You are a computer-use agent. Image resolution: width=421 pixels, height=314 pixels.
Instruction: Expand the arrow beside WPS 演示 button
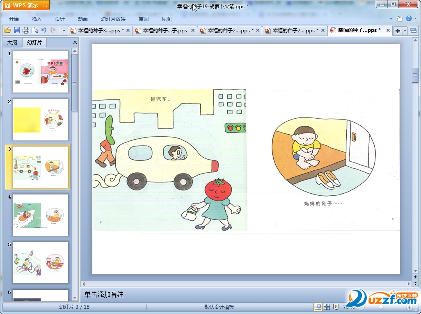tap(46, 5)
